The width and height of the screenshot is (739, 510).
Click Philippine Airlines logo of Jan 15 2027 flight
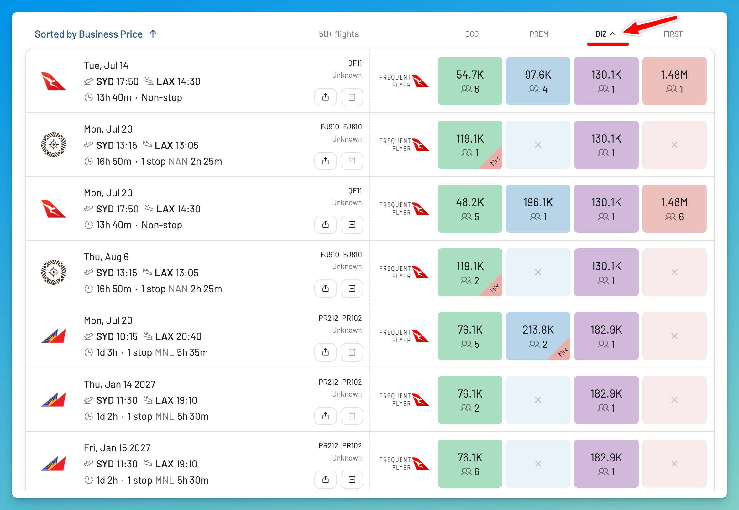tap(53, 463)
